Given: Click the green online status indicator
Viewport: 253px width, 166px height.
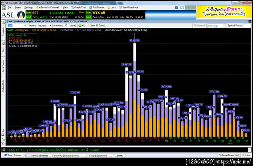Looking at the screenshot, I should (x=190, y=8).
